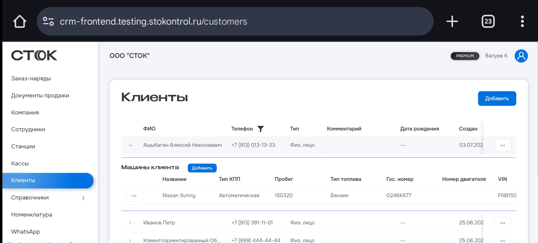538x243 pixels.
Task: Tap the browser home icon
Action: 20,21
